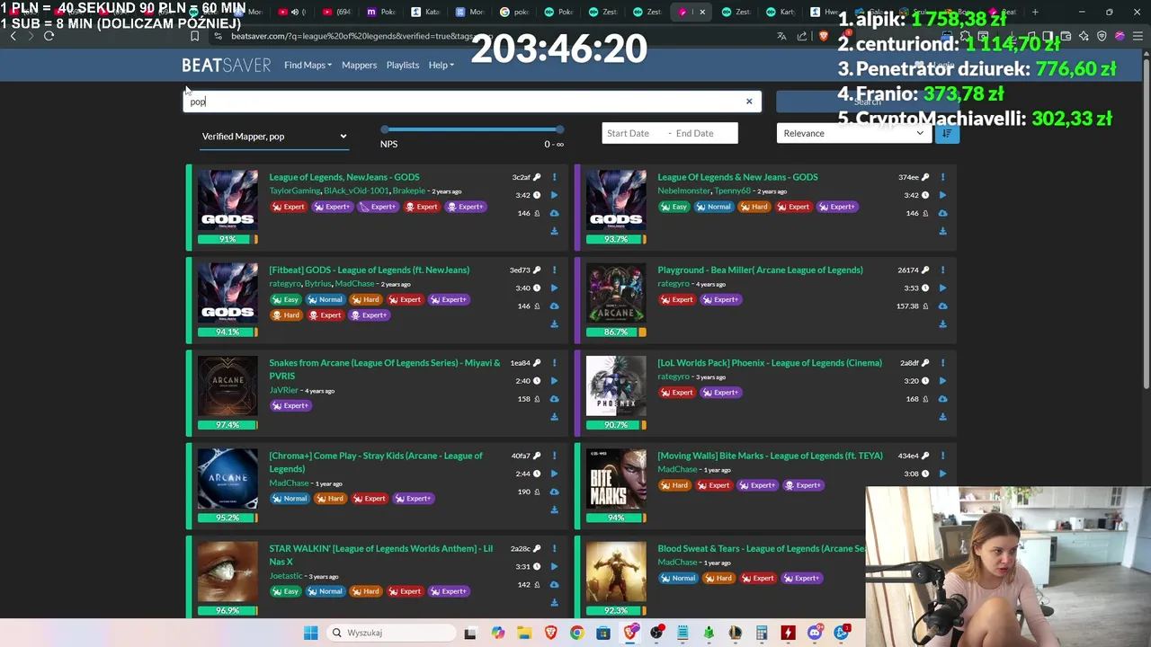
Task: Open the Playground Arcane cover thumbnail
Action: (616, 292)
